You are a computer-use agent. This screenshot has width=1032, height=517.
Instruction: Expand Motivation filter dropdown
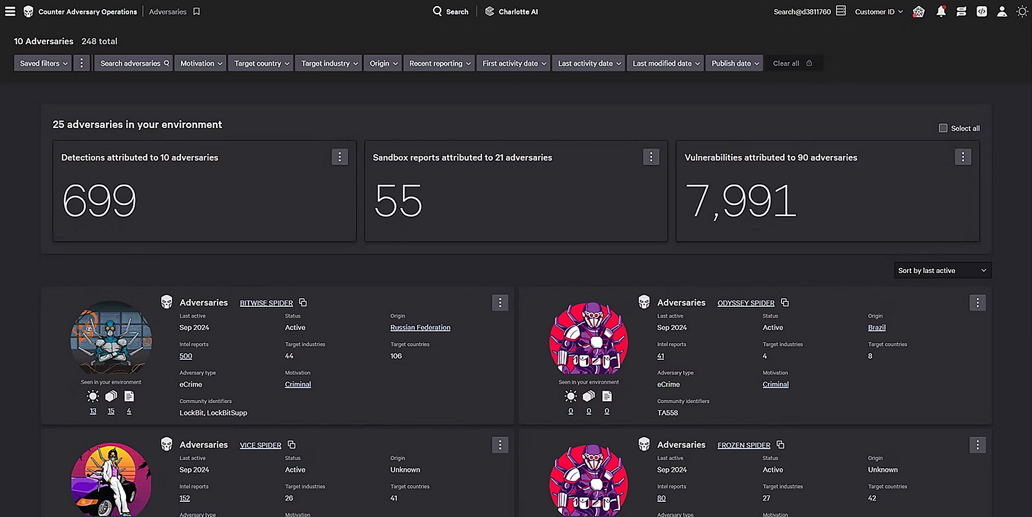[x=201, y=63]
